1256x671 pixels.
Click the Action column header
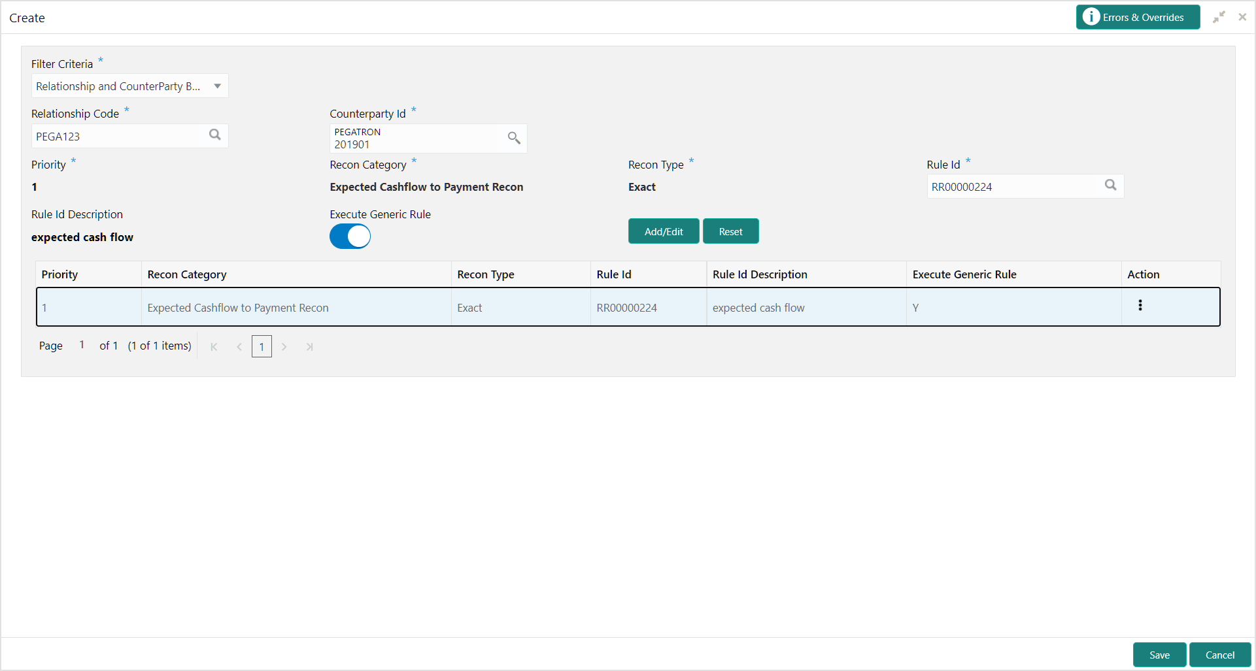(1171, 274)
